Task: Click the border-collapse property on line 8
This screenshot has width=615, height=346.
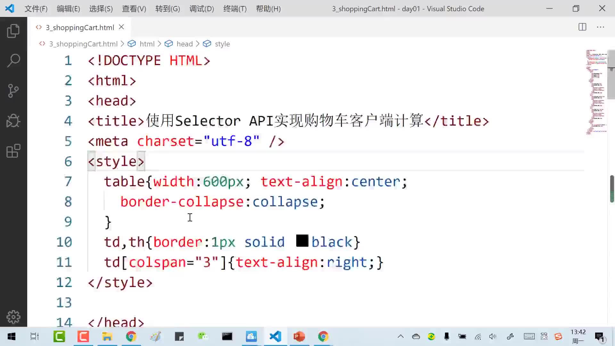Action: click(x=182, y=202)
